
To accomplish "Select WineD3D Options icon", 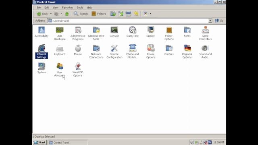I will tap(78, 70).
